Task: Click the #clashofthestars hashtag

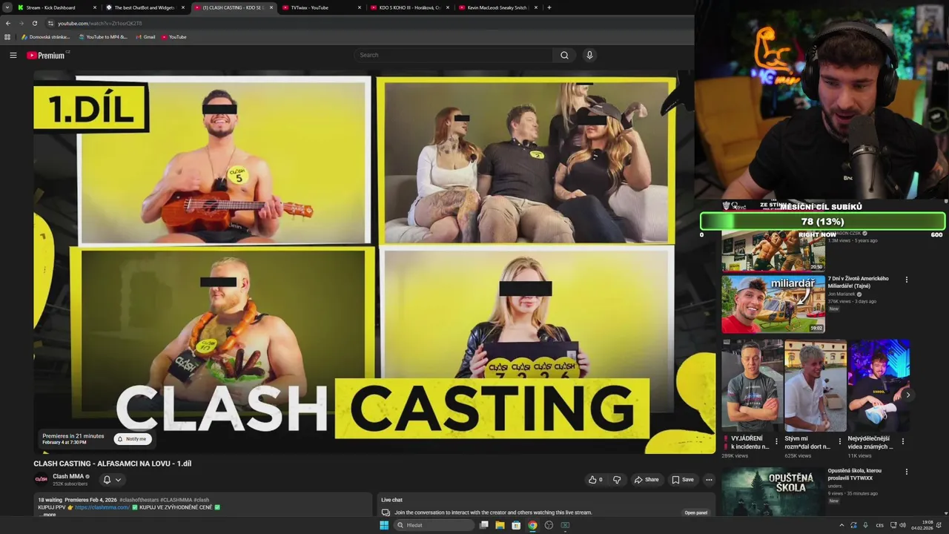Action: click(139, 500)
